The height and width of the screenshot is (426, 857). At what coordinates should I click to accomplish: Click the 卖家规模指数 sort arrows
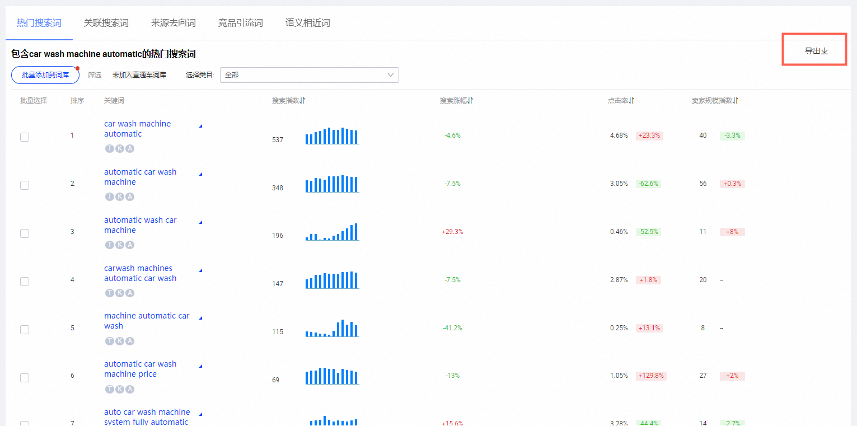coord(736,101)
